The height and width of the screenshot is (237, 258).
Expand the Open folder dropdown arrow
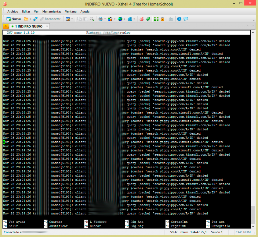coord(31,19)
